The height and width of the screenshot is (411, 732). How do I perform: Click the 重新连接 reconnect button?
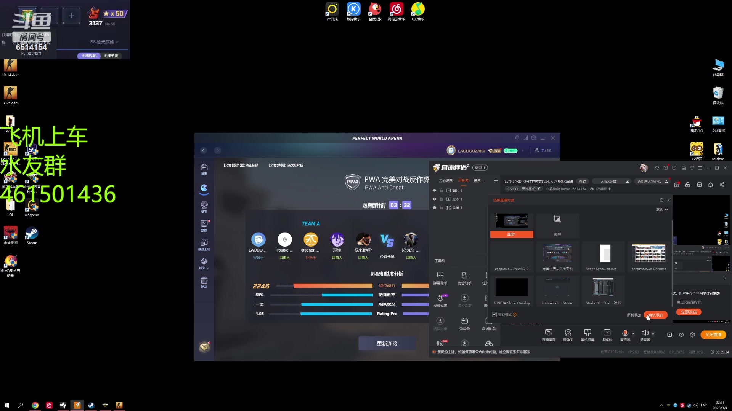(387, 344)
